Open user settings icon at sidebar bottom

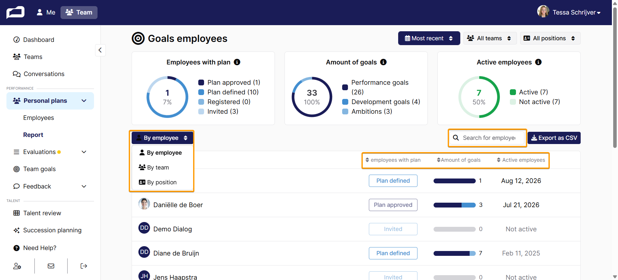[x=17, y=266]
